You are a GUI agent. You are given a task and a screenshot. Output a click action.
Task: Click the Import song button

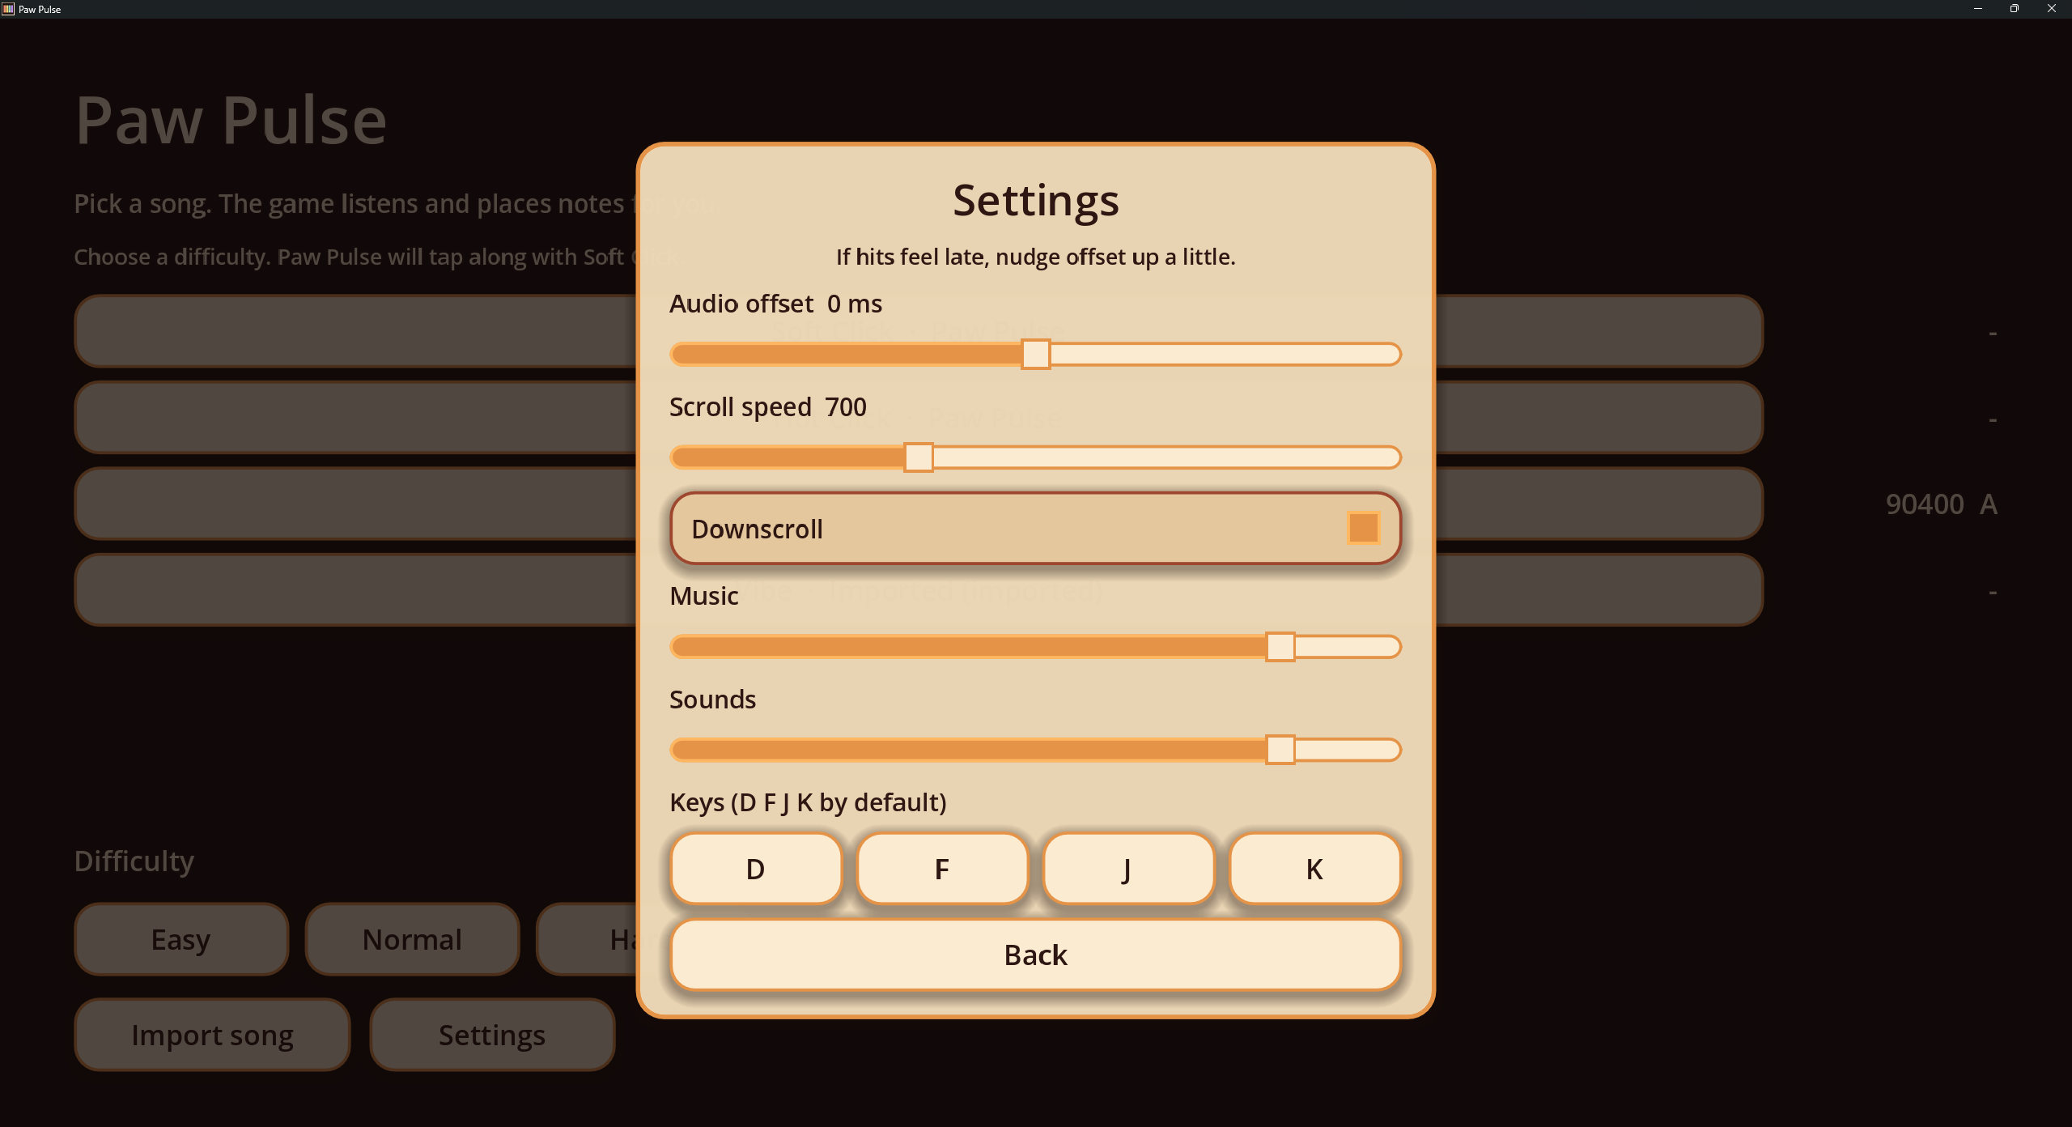pyautogui.click(x=212, y=1035)
